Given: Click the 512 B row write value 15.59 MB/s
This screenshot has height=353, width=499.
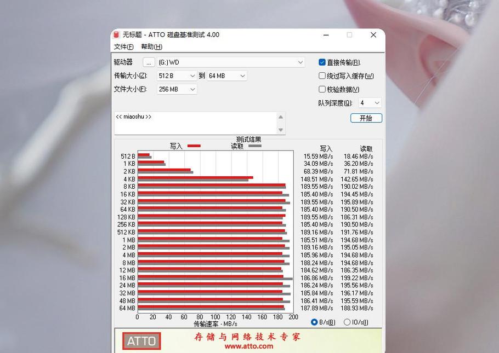Looking at the screenshot, I should (x=318, y=157).
